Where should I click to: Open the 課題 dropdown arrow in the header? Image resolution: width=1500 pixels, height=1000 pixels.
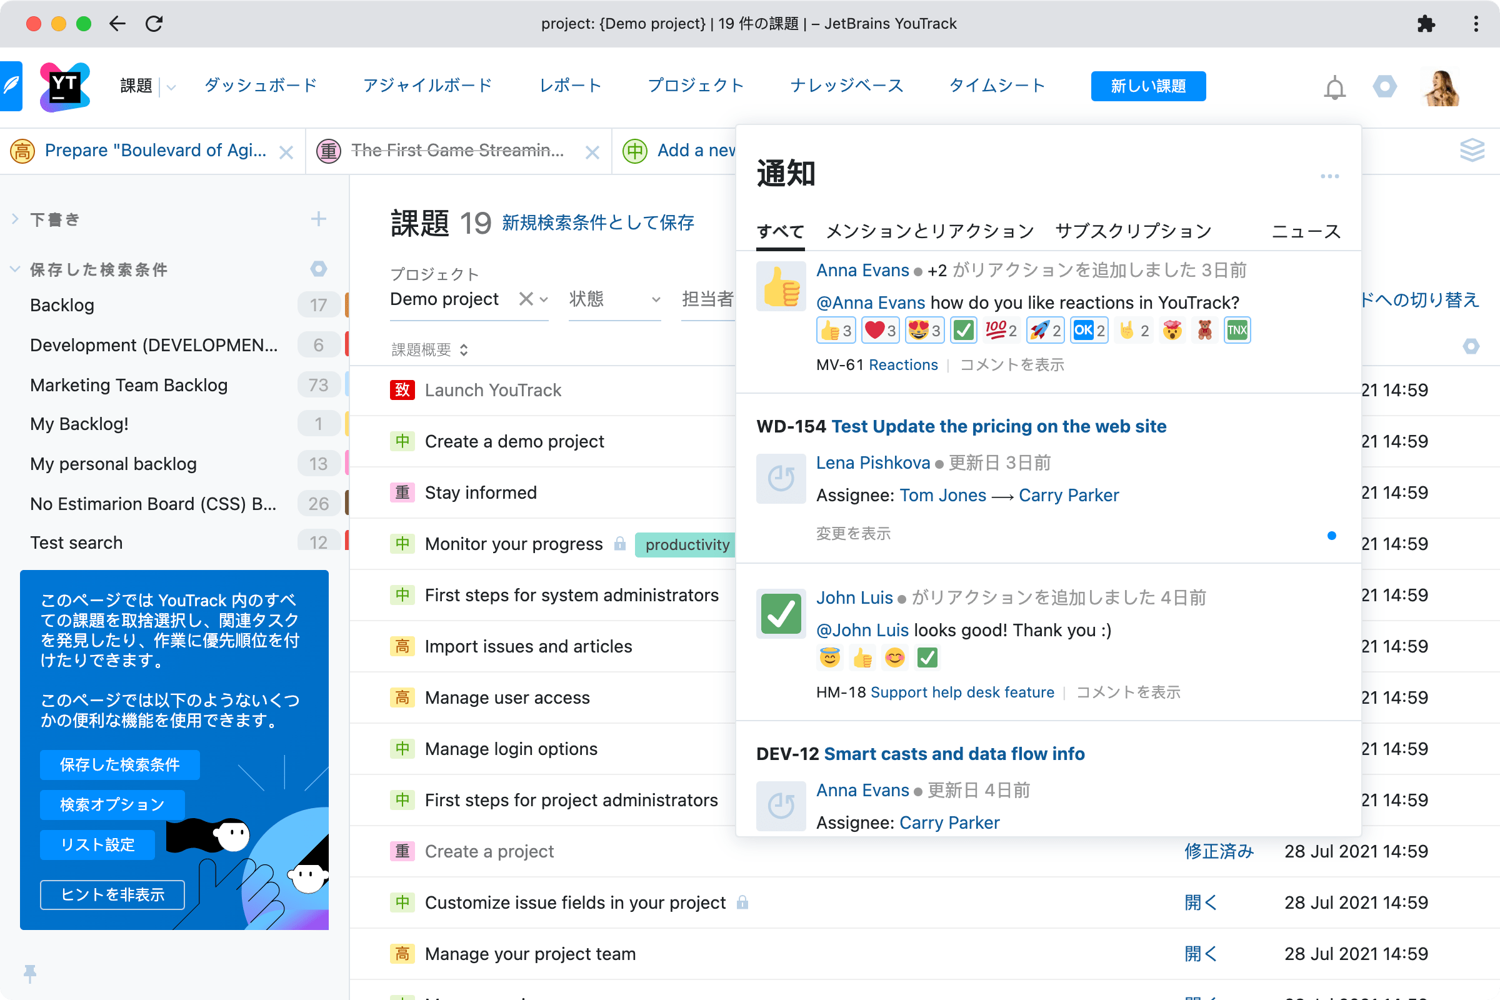[171, 87]
